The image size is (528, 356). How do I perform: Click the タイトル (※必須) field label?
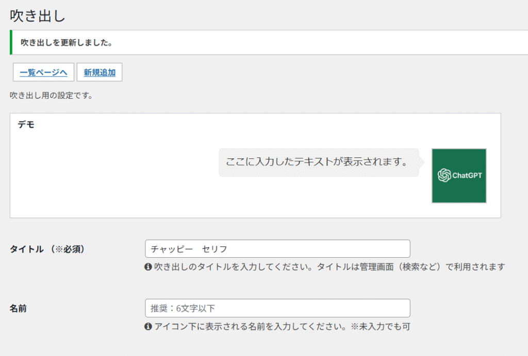47,250
